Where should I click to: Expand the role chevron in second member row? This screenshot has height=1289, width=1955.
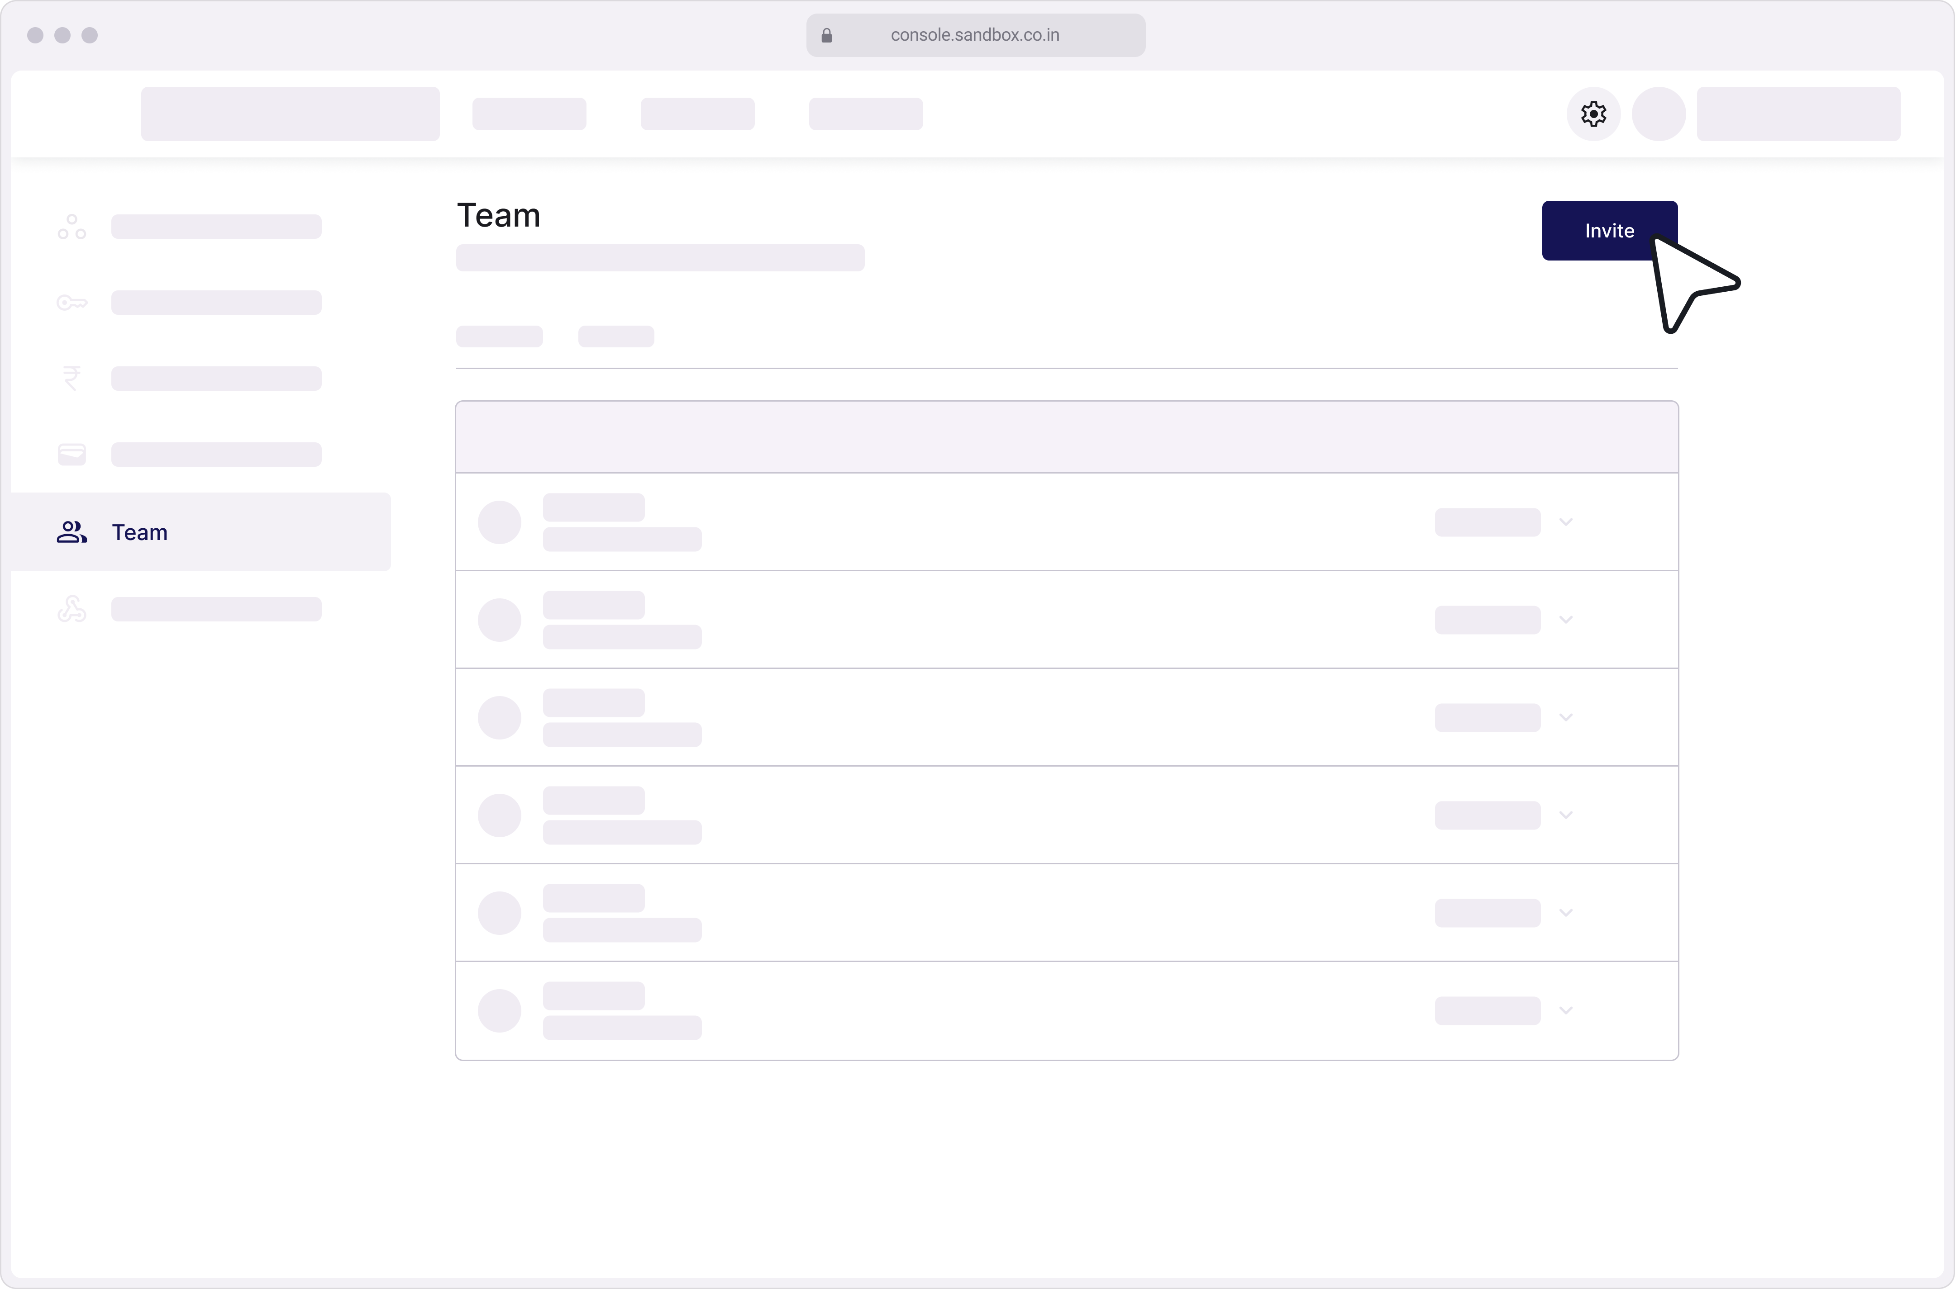(x=1565, y=620)
